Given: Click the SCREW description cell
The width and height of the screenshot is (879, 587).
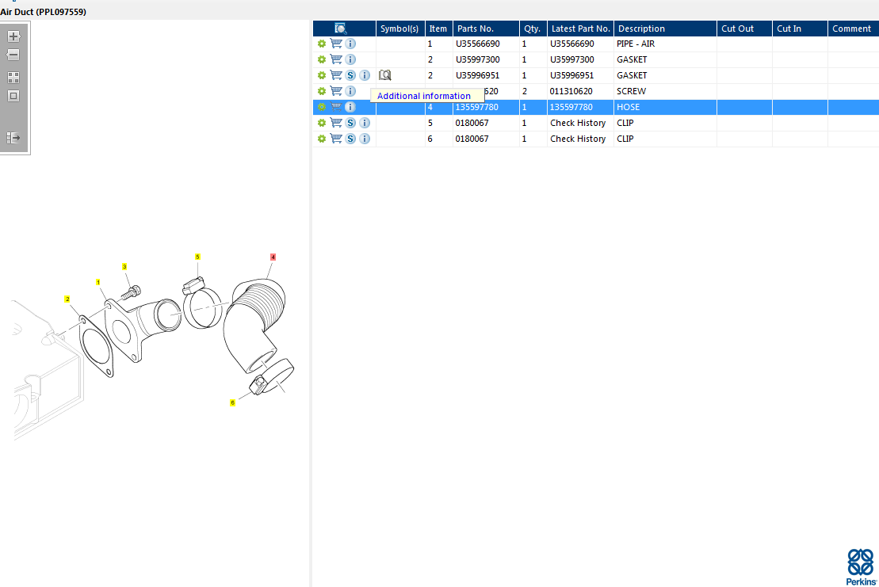Looking at the screenshot, I should pos(666,91).
